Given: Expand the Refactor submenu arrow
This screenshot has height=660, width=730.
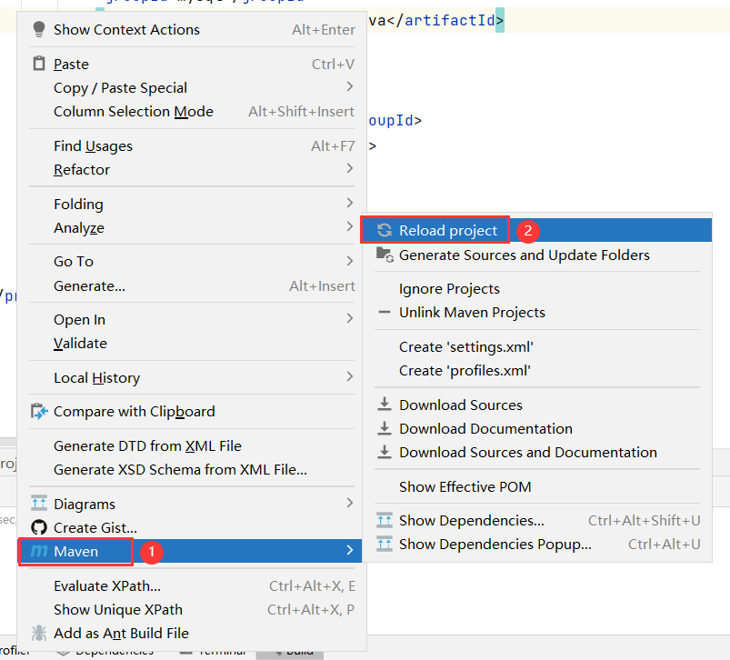Looking at the screenshot, I should (x=350, y=168).
